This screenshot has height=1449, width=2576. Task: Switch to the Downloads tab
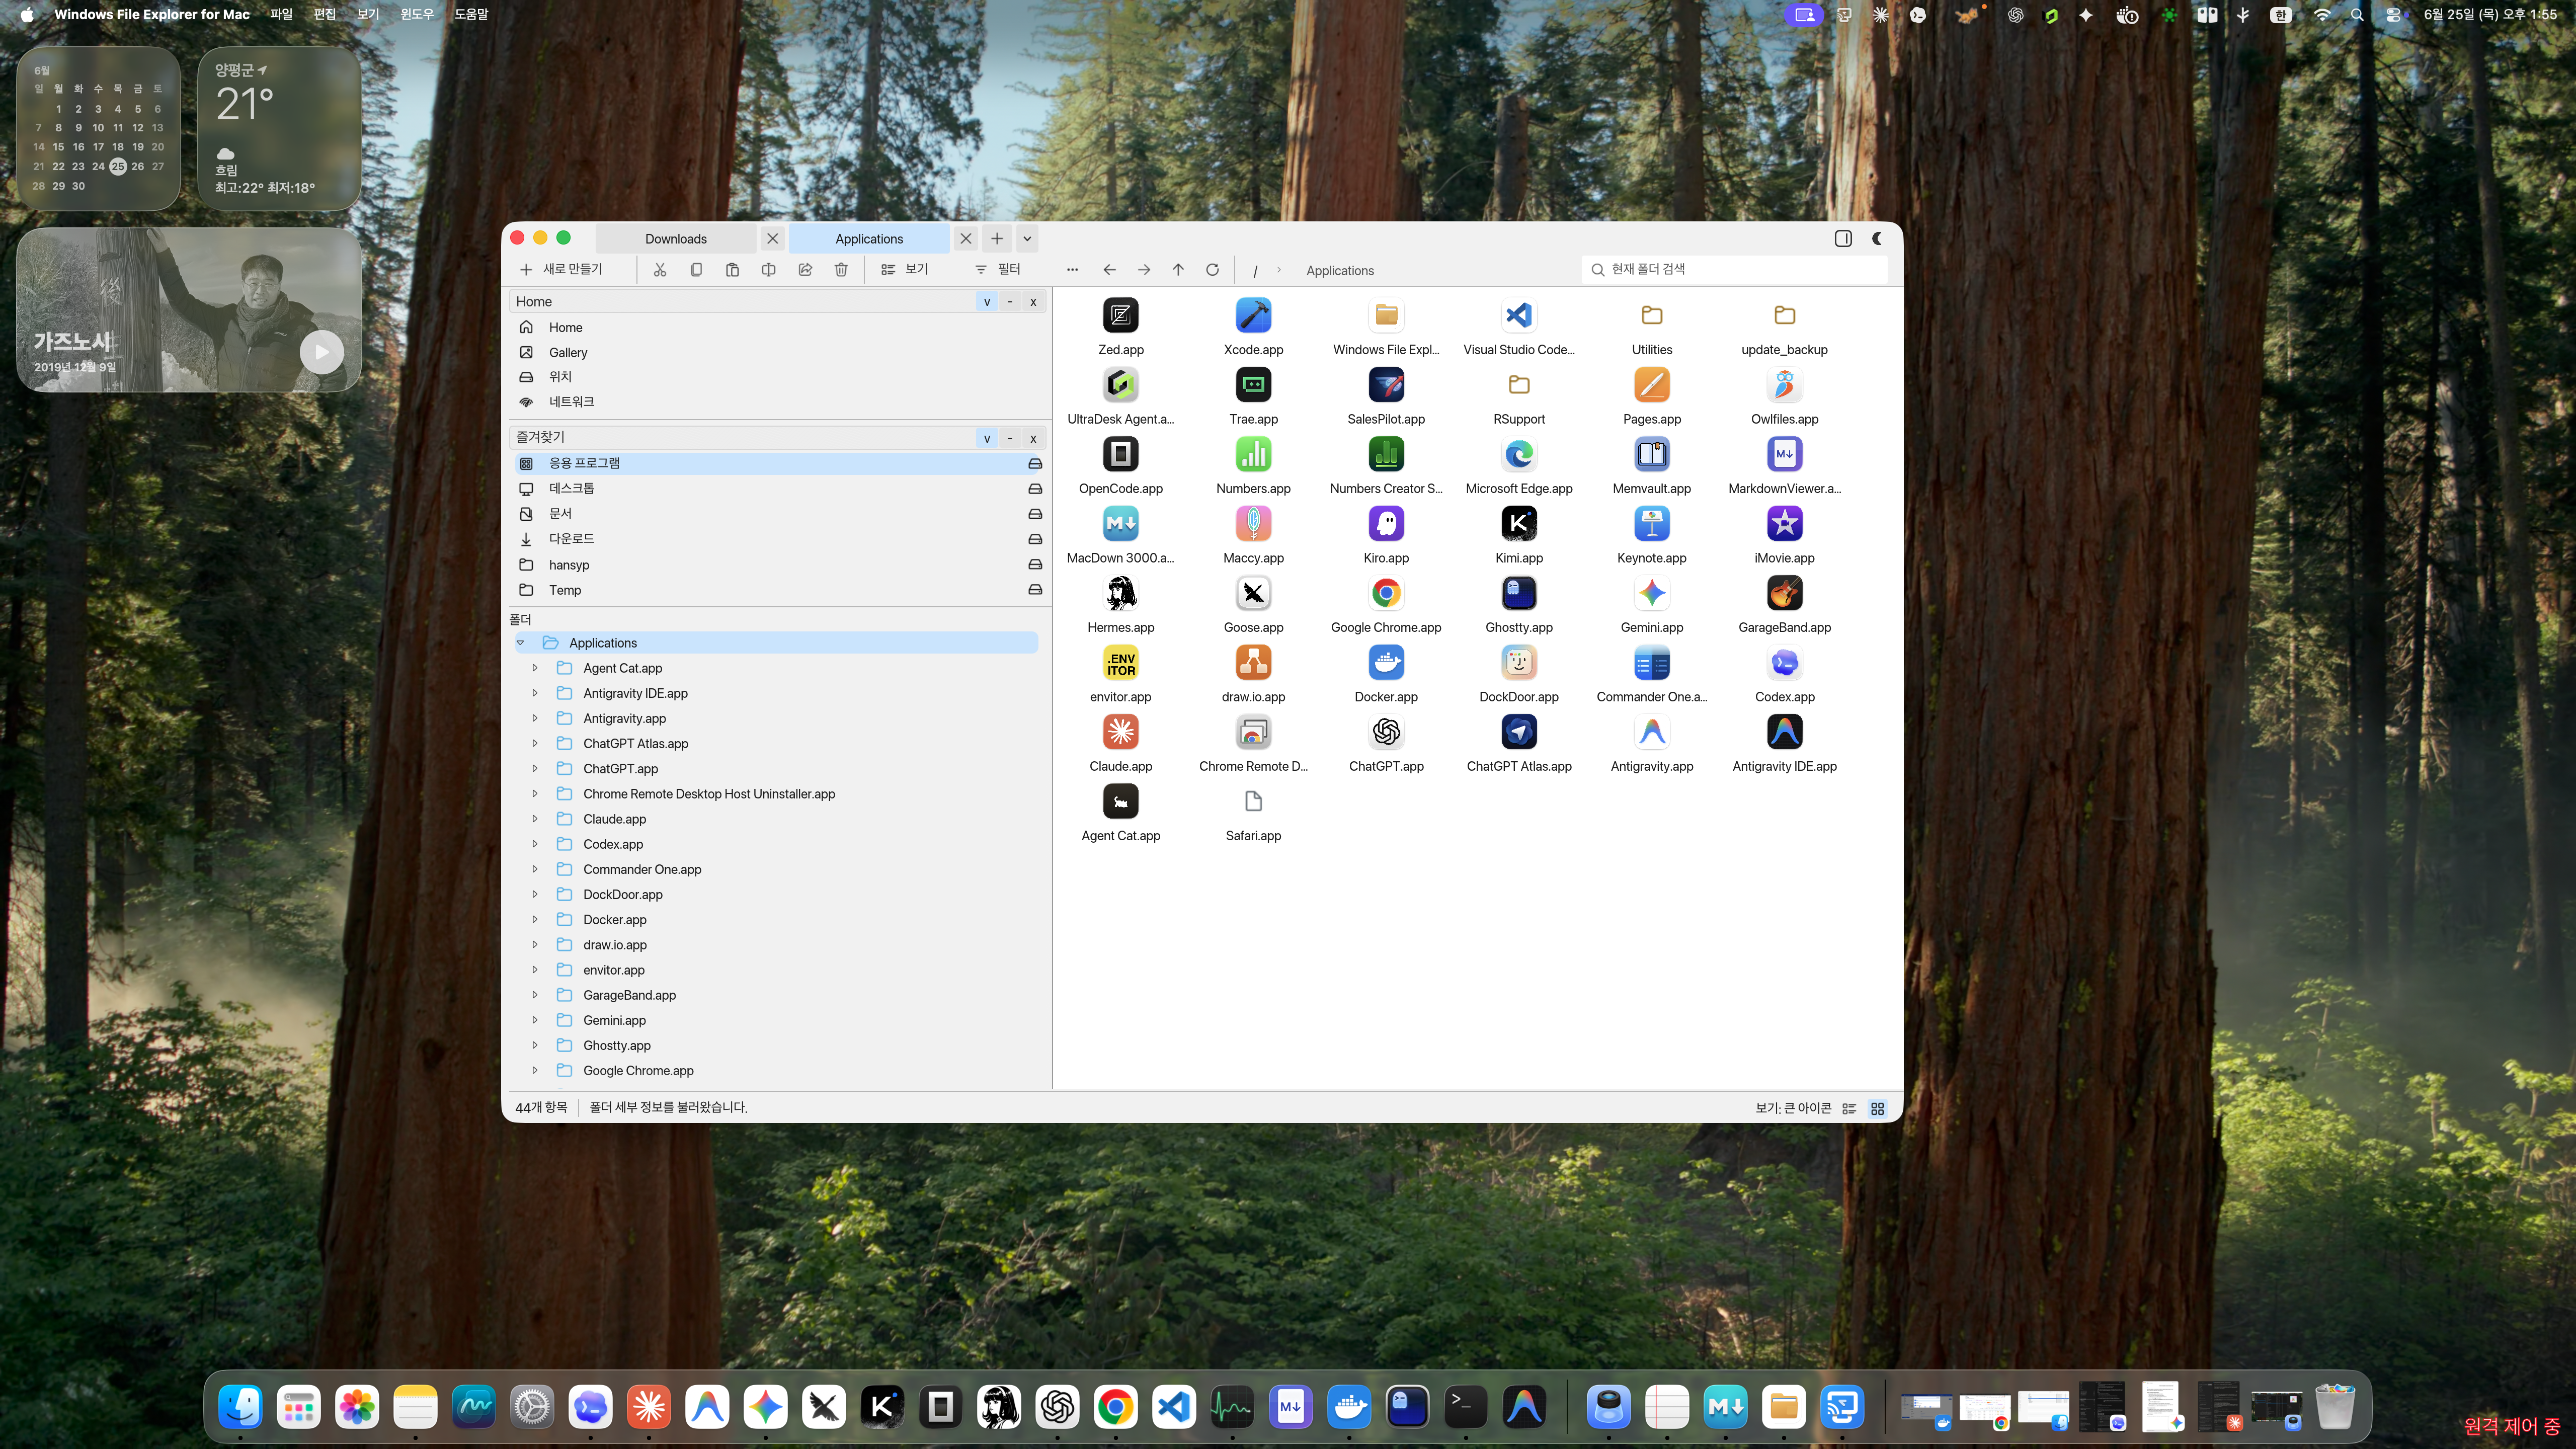(x=676, y=239)
